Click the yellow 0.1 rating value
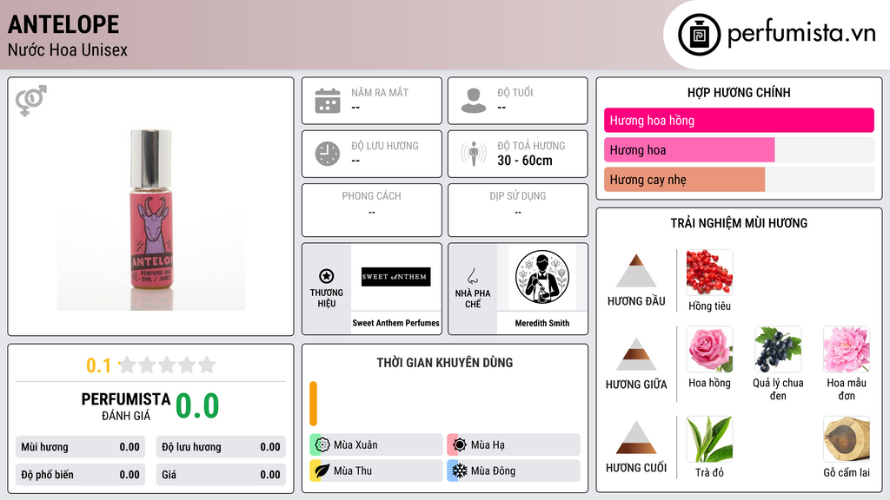Viewport: 890px width, 500px height. (x=98, y=365)
